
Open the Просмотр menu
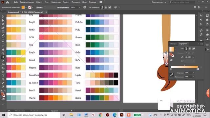76,2
